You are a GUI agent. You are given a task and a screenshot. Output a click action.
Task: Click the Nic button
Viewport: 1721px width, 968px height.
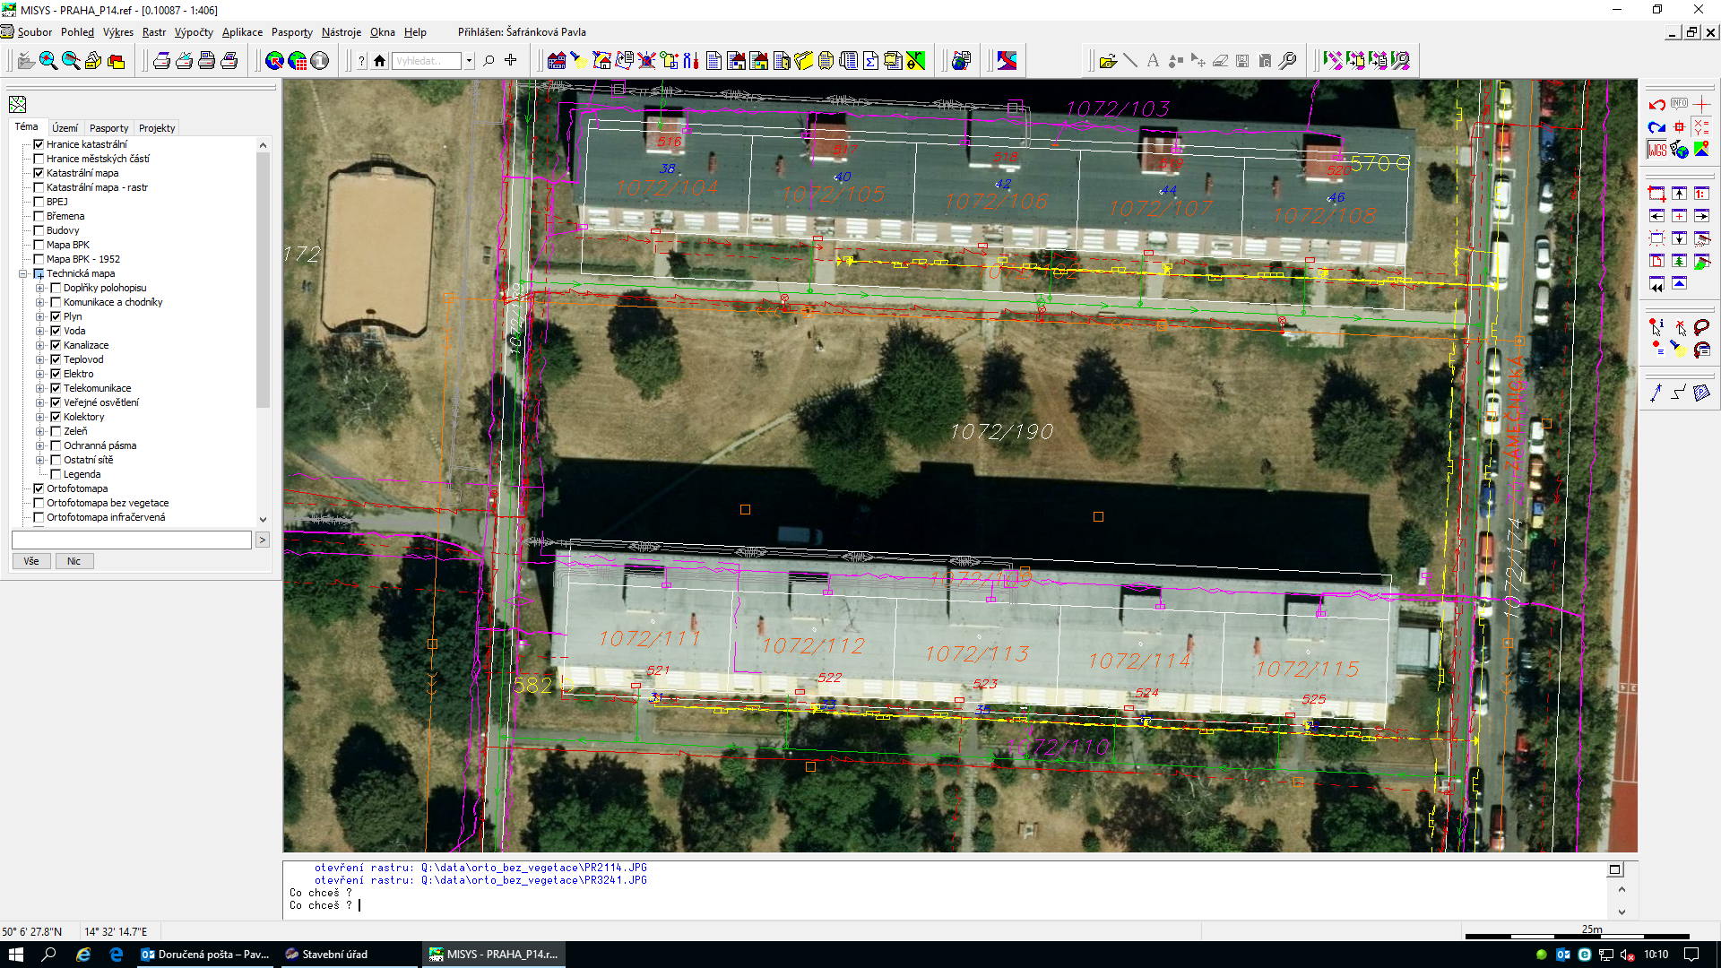tap(74, 561)
